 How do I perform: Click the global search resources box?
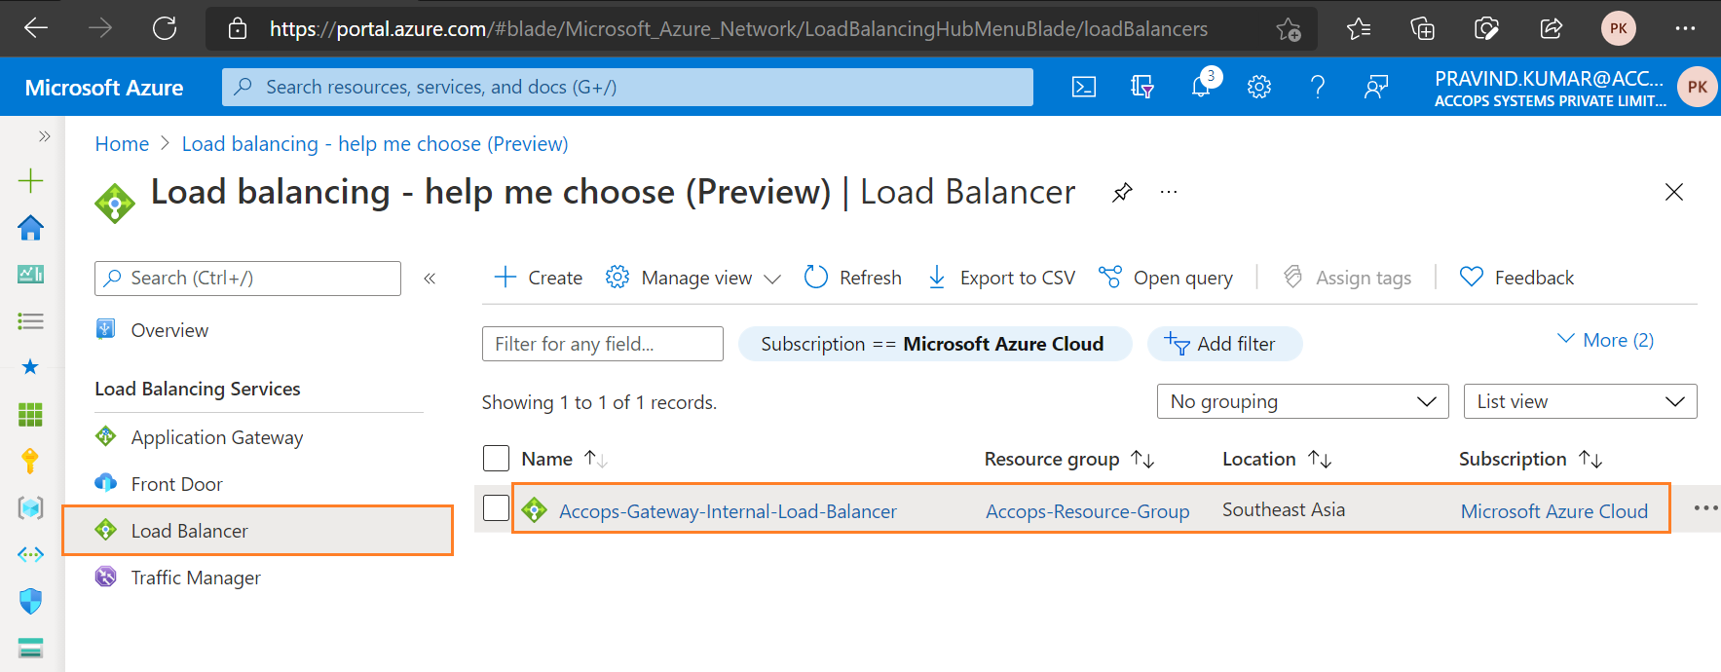click(x=627, y=87)
